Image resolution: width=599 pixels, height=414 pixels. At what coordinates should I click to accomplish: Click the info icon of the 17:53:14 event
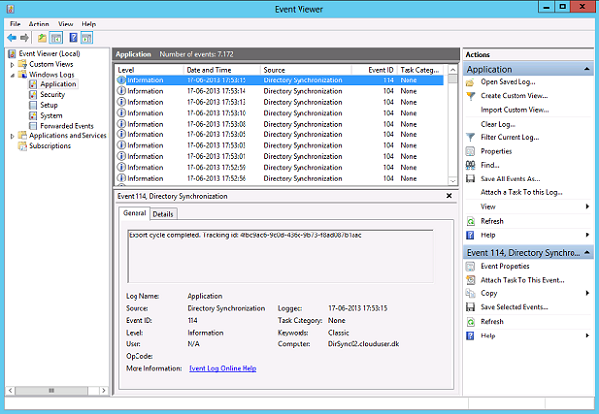[121, 91]
